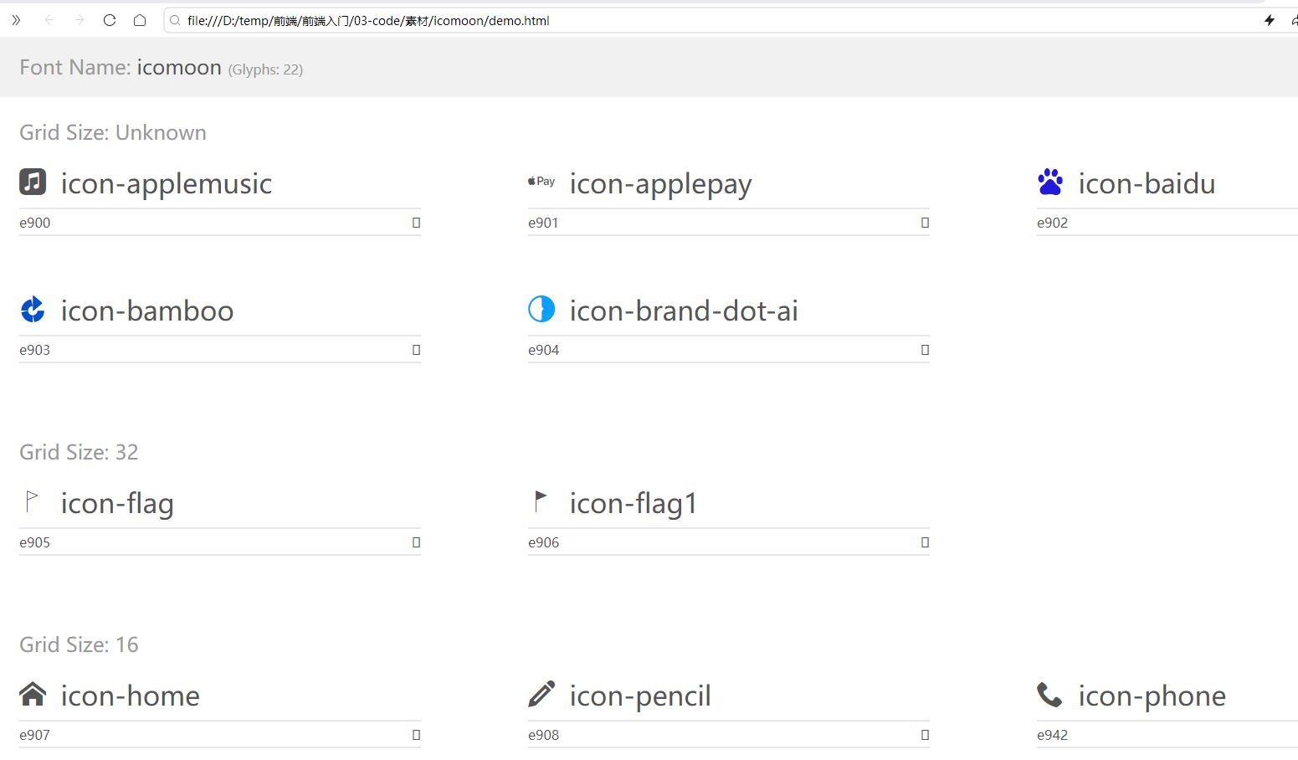This screenshot has height=760, width=1298.
Task: Click the solid flag1 icon
Action: [x=541, y=501]
